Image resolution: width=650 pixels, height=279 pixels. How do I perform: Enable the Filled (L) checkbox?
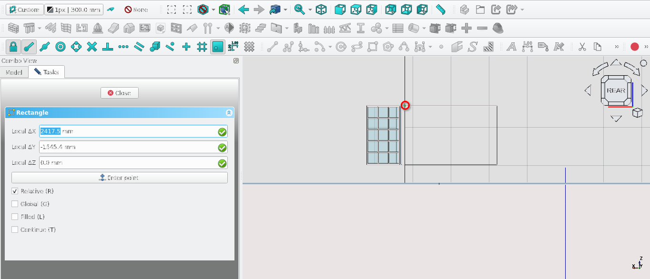pyautogui.click(x=15, y=217)
